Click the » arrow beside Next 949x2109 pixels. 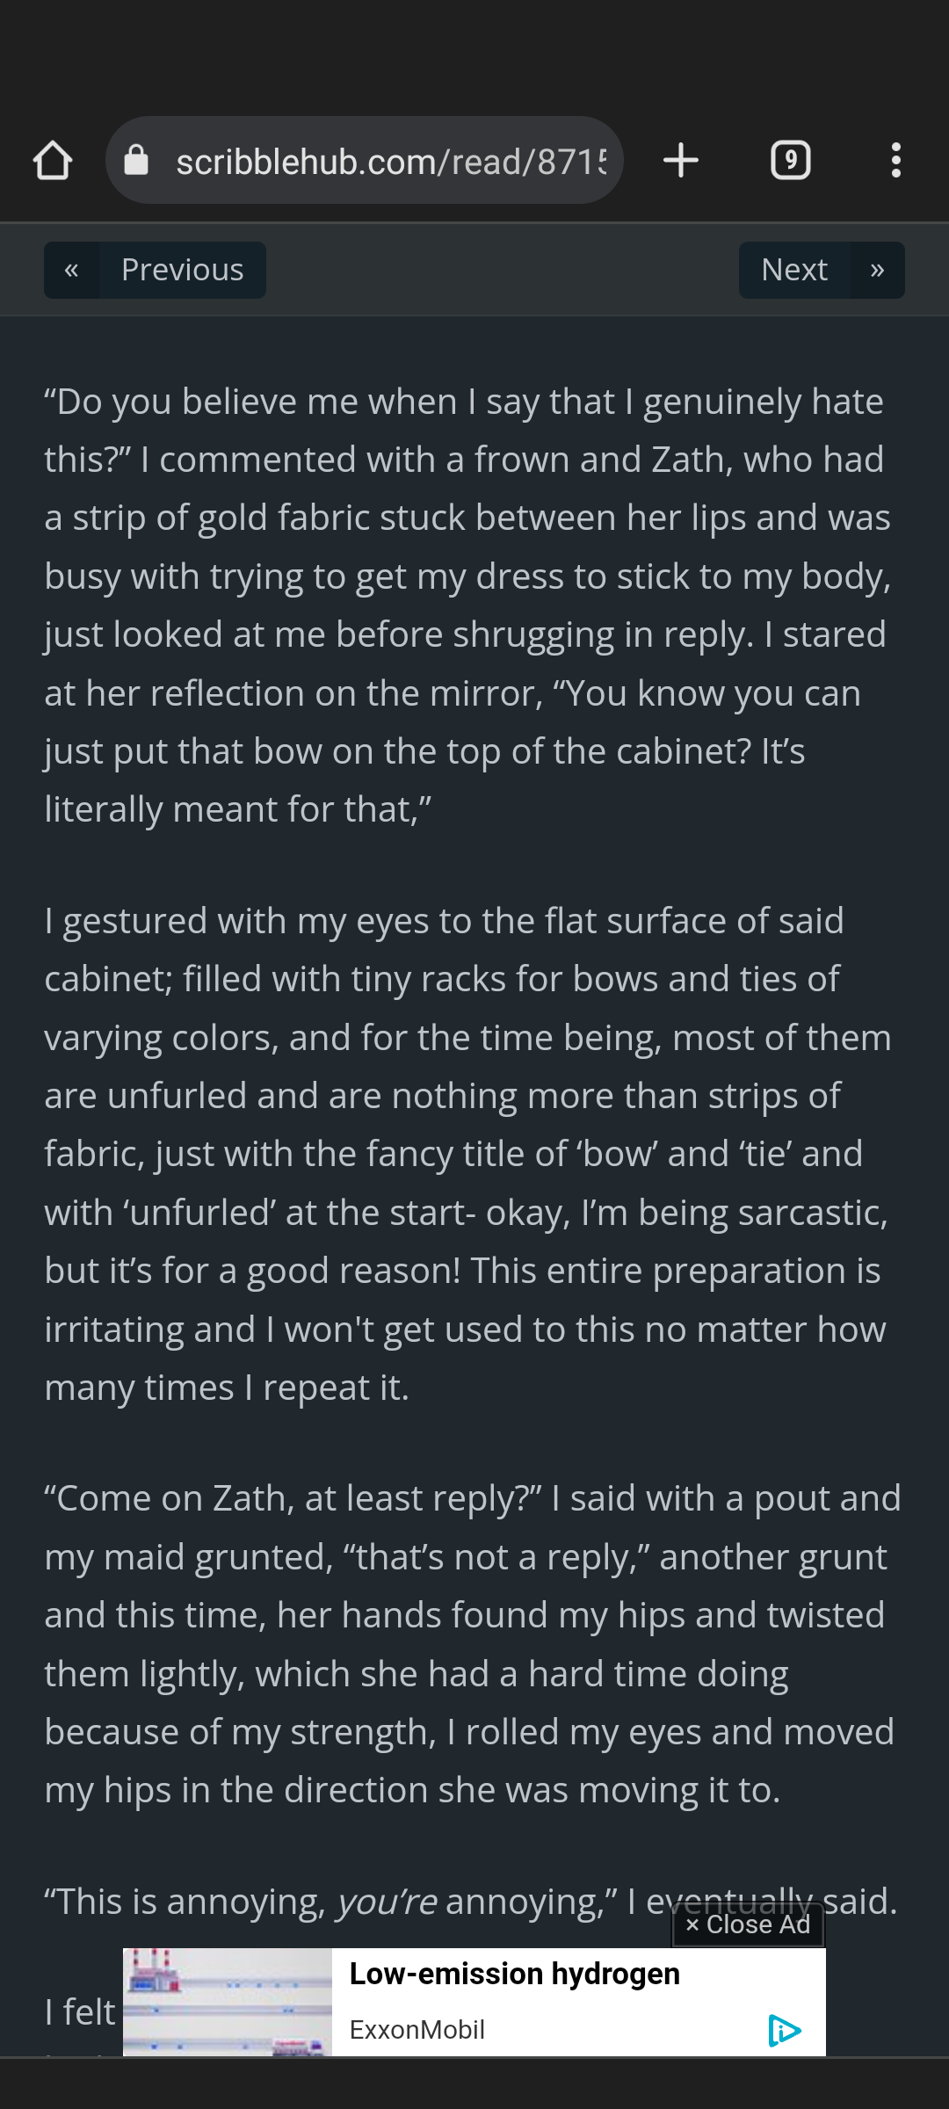[877, 270]
